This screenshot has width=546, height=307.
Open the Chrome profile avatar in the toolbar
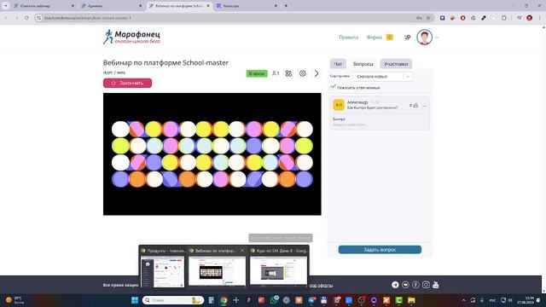tap(529, 18)
